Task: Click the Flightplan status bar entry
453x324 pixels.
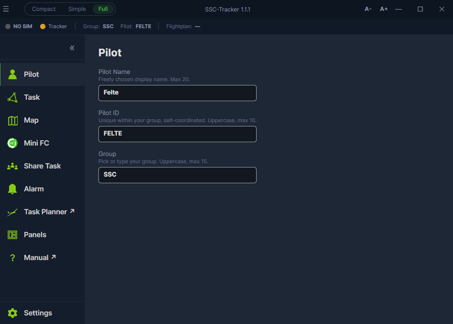Action: point(183,26)
